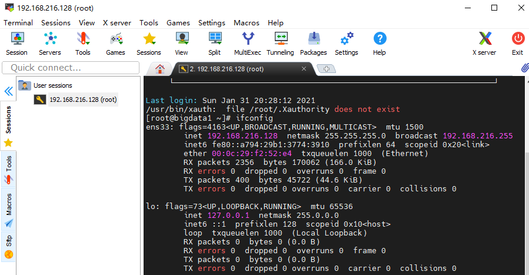The height and width of the screenshot is (275, 529).
Task: Open the Help menu in menu bar
Action: [275, 22]
